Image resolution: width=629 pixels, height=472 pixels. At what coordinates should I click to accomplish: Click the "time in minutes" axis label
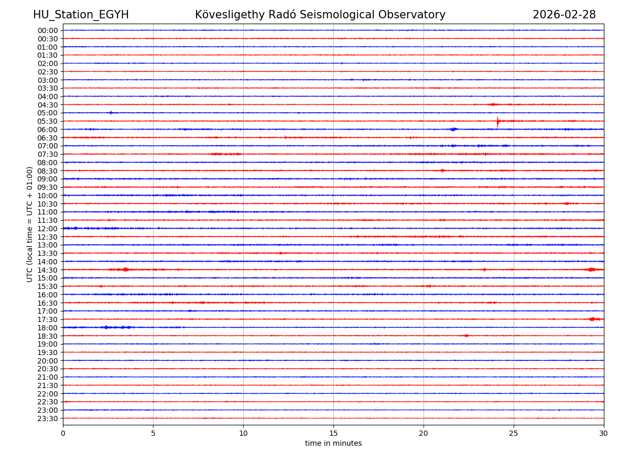[333, 444]
